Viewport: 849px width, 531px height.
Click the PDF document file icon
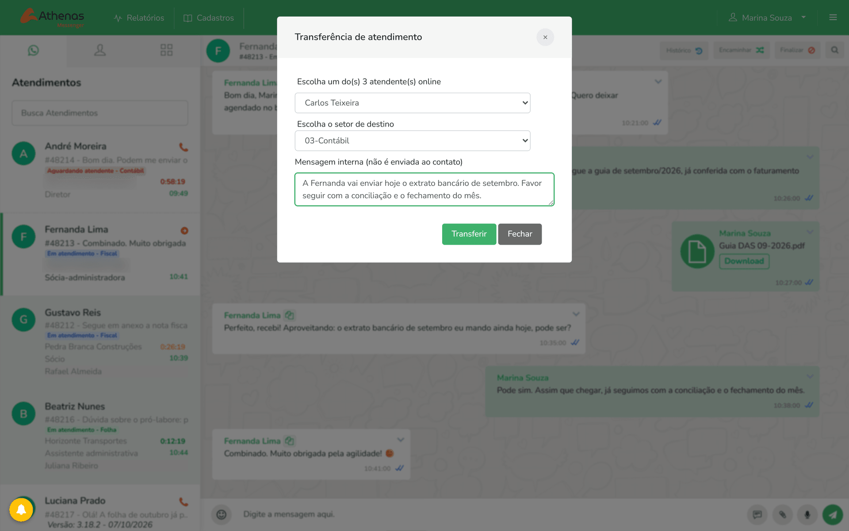coord(697,251)
